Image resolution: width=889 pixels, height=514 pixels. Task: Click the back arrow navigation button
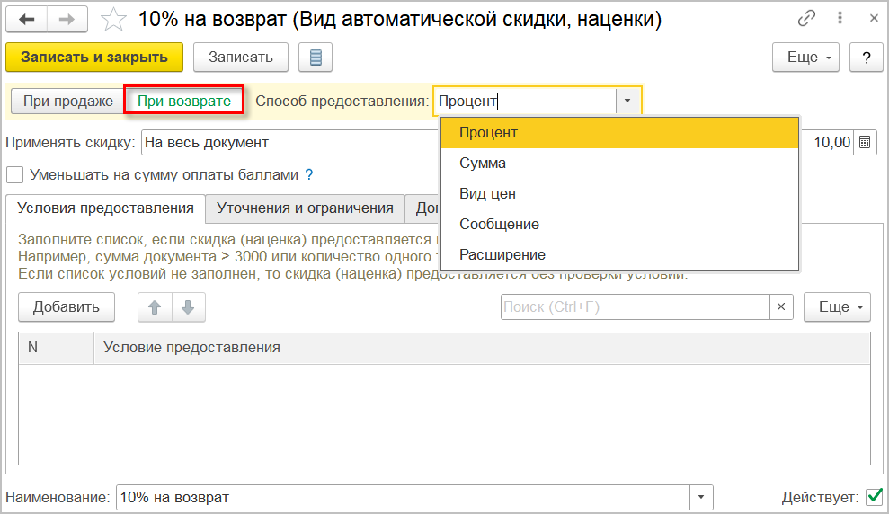[x=27, y=19]
